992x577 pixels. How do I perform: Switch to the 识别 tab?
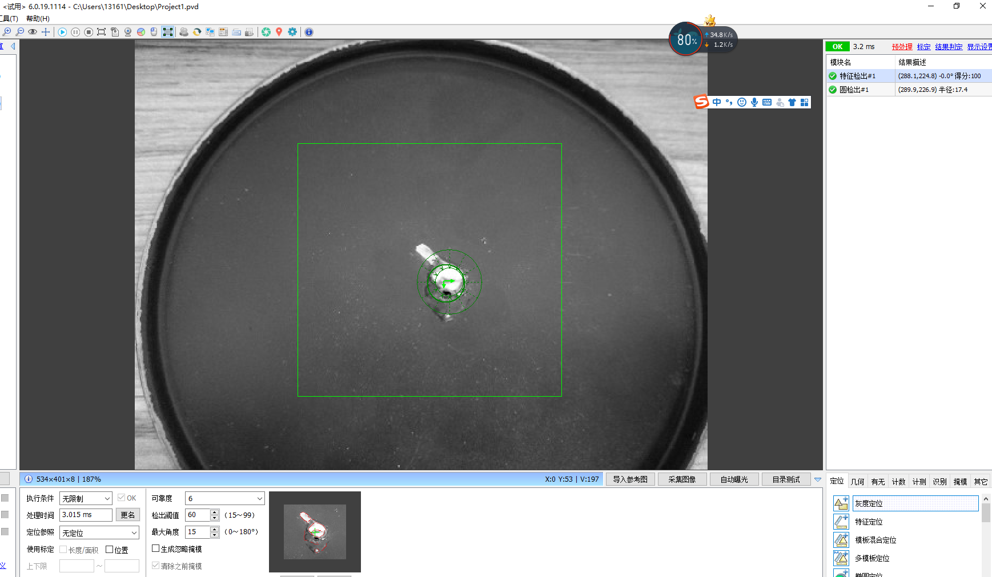pyautogui.click(x=940, y=482)
